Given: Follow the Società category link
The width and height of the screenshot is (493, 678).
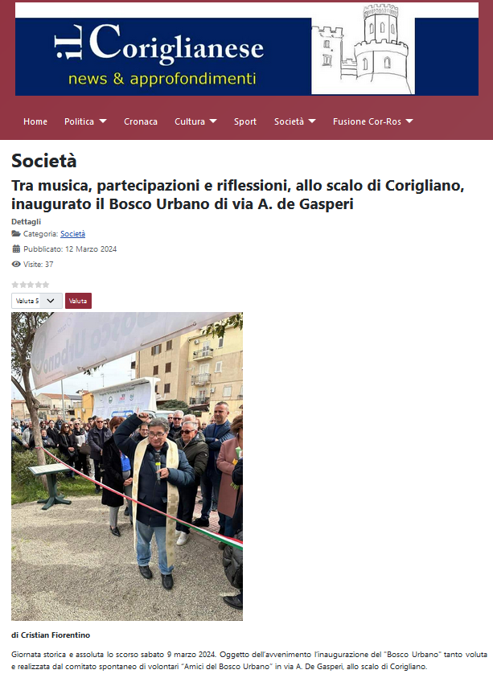Looking at the screenshot, I should pos(72,233).
